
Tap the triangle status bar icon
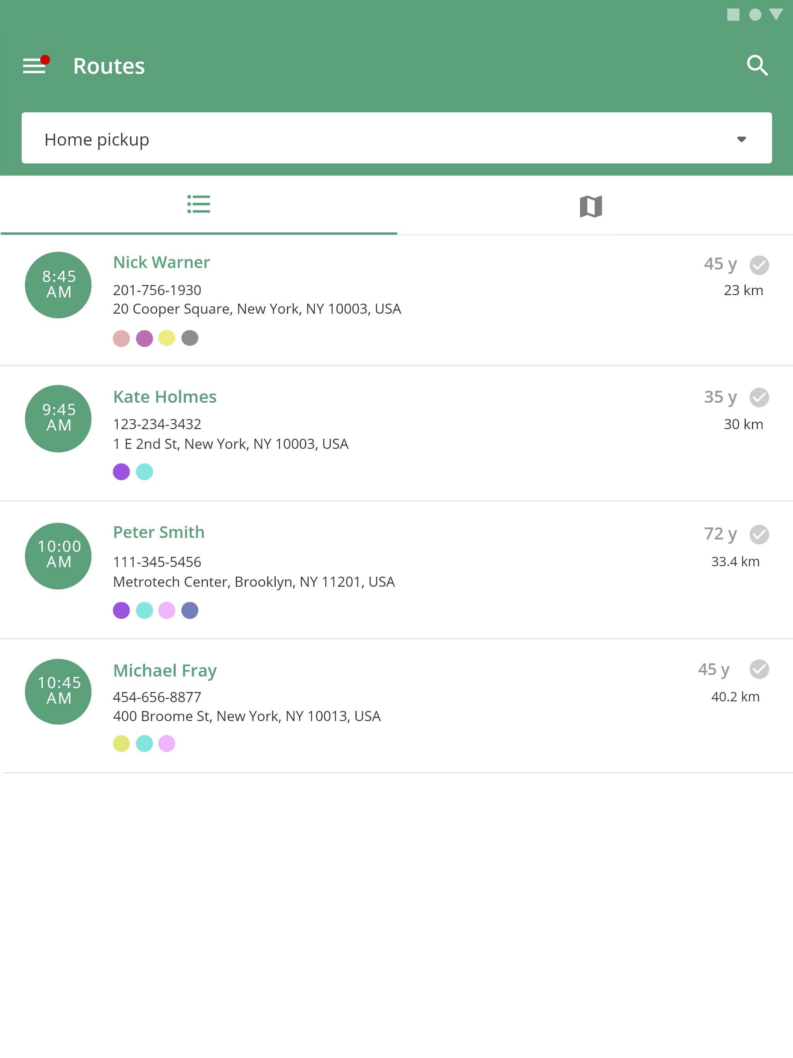tap(776, 14)
